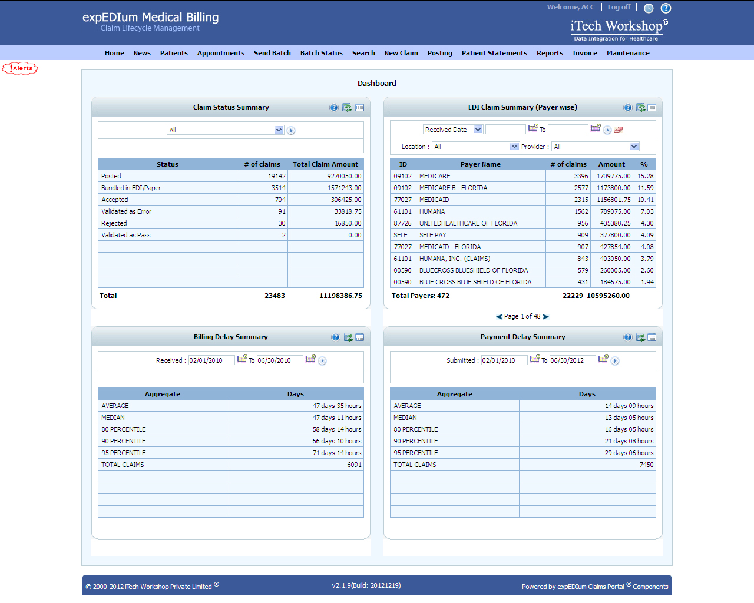
Task: Select the 'HUMANA, INC. (CLAIMS)' payer row
Action: point(523,259)
